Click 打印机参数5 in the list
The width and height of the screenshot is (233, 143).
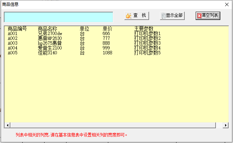147,53
